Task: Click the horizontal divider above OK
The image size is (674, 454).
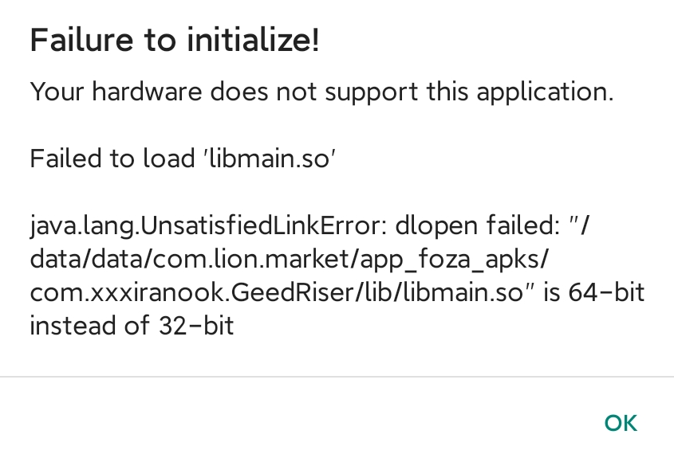Action: point(337,377)
